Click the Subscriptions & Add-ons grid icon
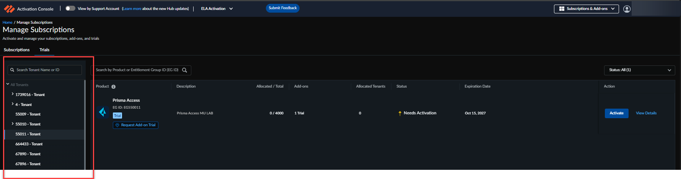Image resolution: width=681 pixels, height=179 pixels. point(562,9)
